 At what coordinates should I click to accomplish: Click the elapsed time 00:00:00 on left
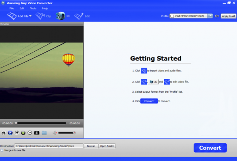pos(7,123)
